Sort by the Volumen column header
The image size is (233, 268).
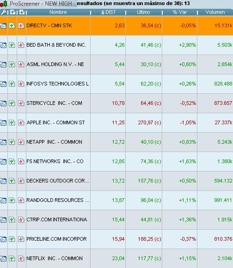point(215,12)
